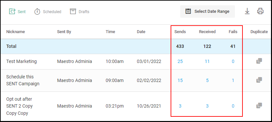Open the Sent tab
Screen dimensions: 272x122
pyautogui.click(x=17, y=11)
